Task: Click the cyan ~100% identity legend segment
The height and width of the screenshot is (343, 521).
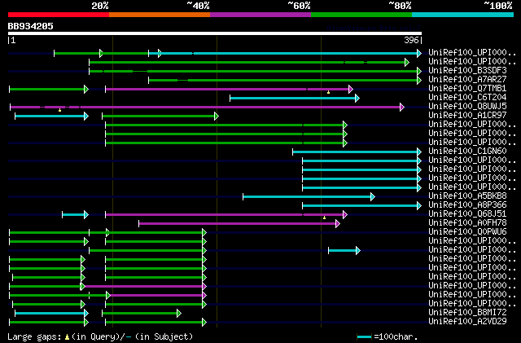Action: [x=463, y=15]
